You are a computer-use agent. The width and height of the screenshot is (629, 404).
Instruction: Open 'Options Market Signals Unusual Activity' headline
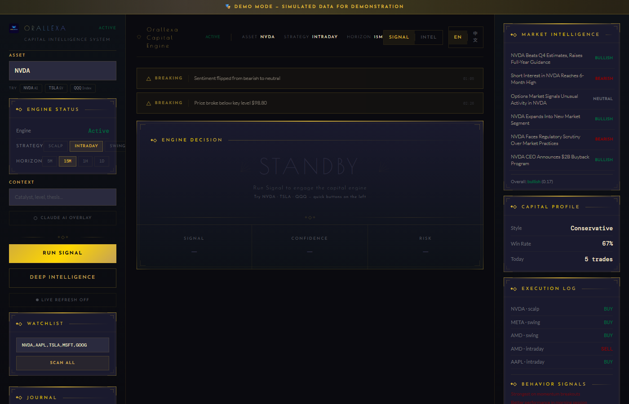click(545, 100)
